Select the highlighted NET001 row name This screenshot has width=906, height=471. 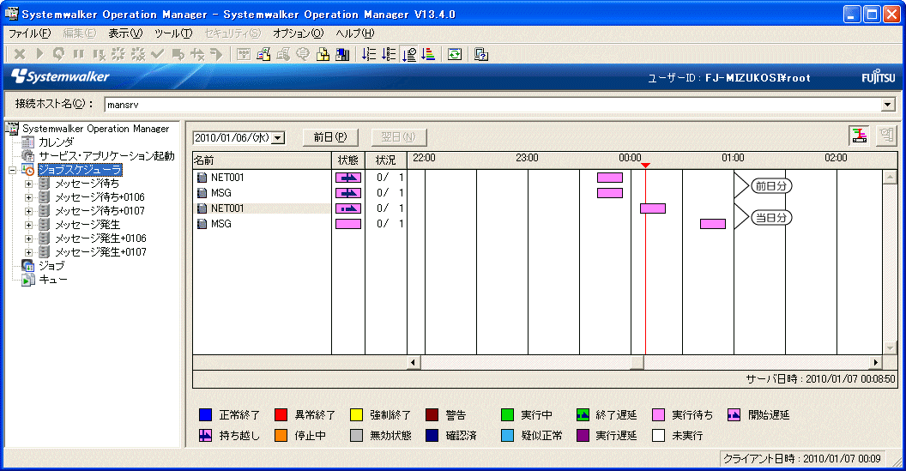coord(227,208)
